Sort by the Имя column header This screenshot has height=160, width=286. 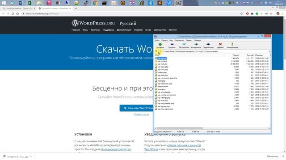157,55
